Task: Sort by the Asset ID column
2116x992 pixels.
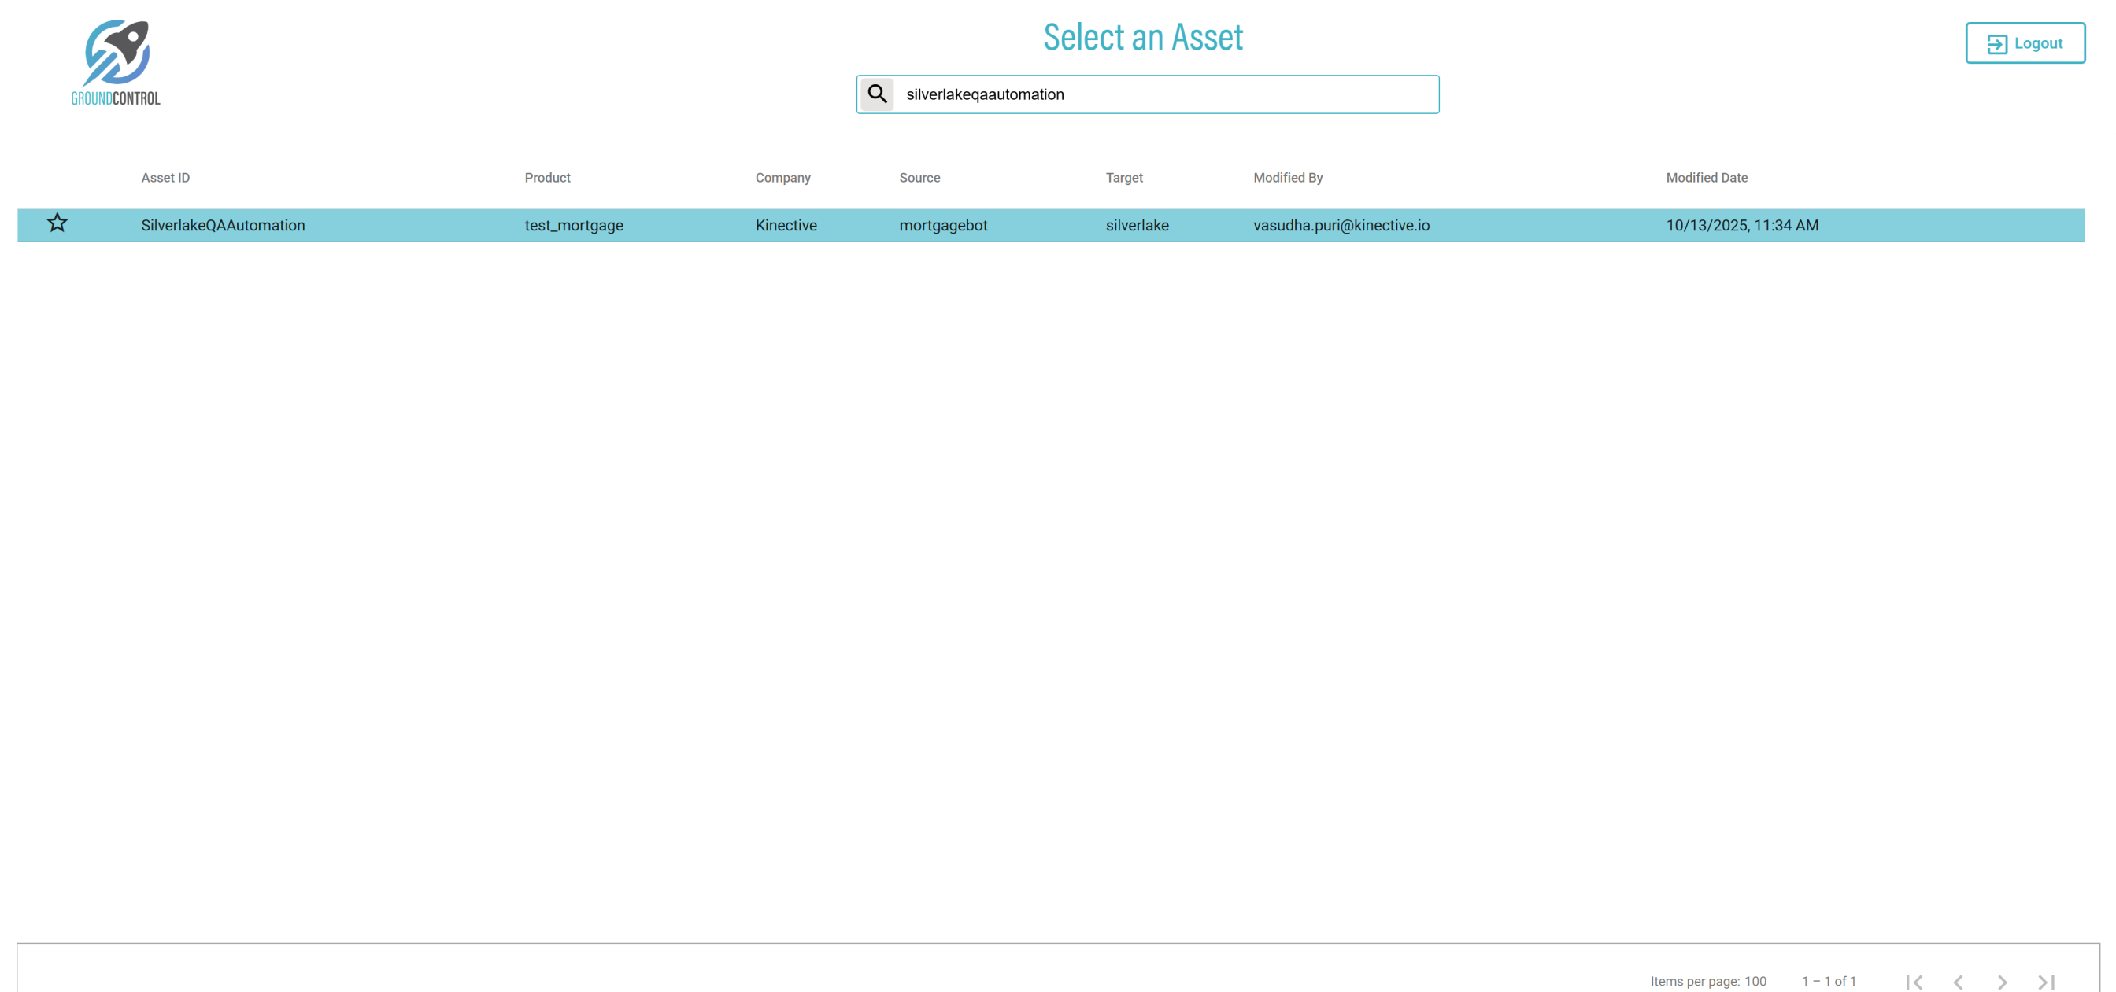Action: click(x=165, y=177)
